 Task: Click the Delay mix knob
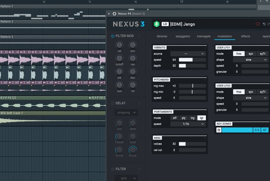(120, 123)
